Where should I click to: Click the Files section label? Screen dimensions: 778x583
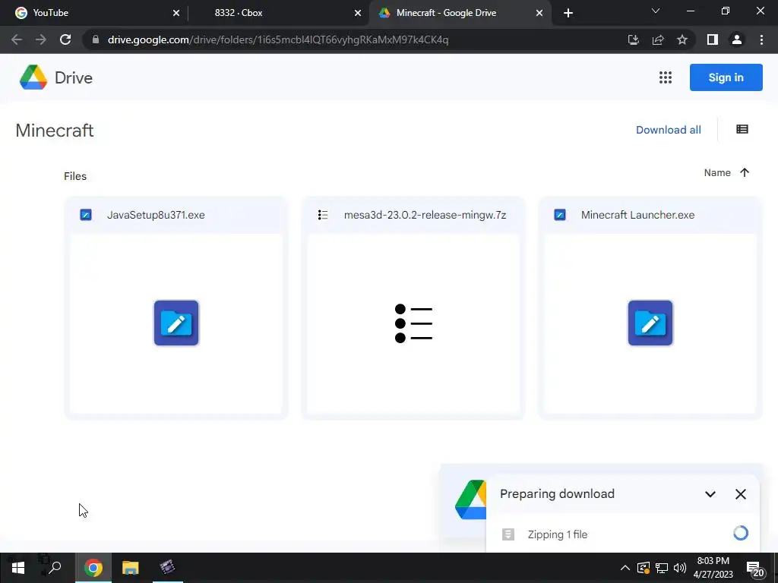click(x=75, y=176)
